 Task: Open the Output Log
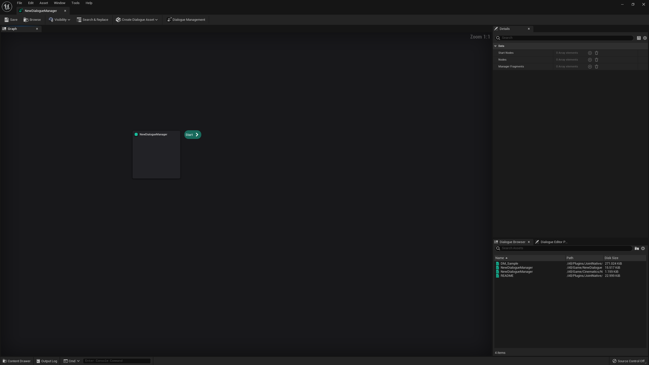tap(47, 361)
